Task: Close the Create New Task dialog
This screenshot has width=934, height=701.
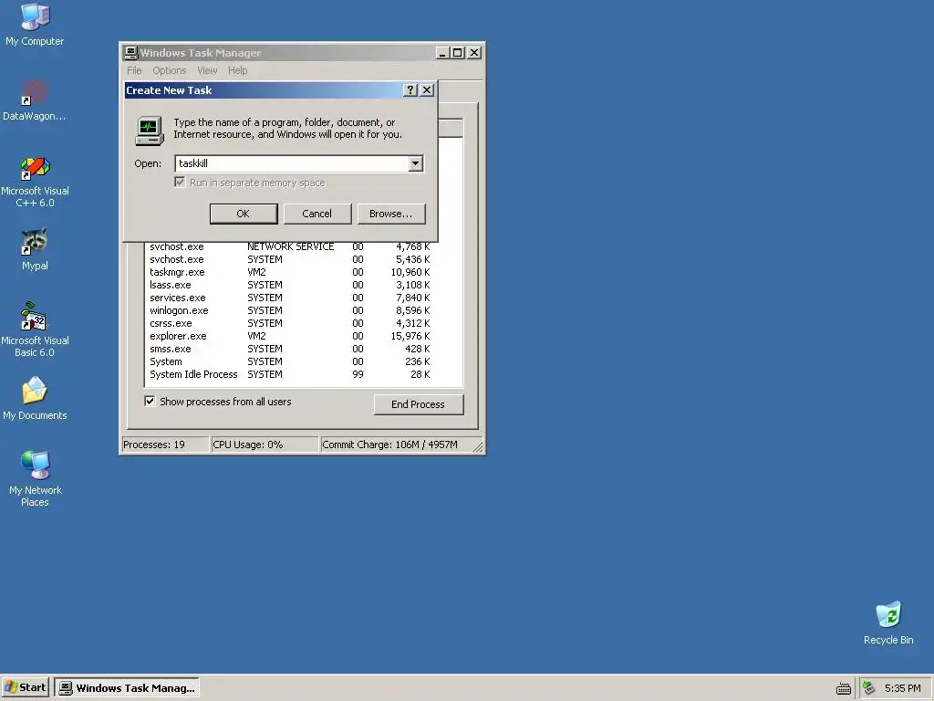Action: [427, 90]
